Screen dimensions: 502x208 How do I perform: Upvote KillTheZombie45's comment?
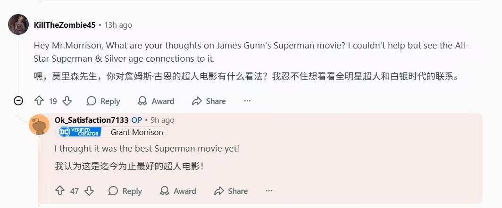39,101
